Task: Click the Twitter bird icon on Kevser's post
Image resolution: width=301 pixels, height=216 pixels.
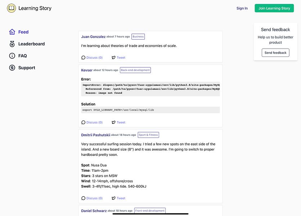Action: pos(114,122)
